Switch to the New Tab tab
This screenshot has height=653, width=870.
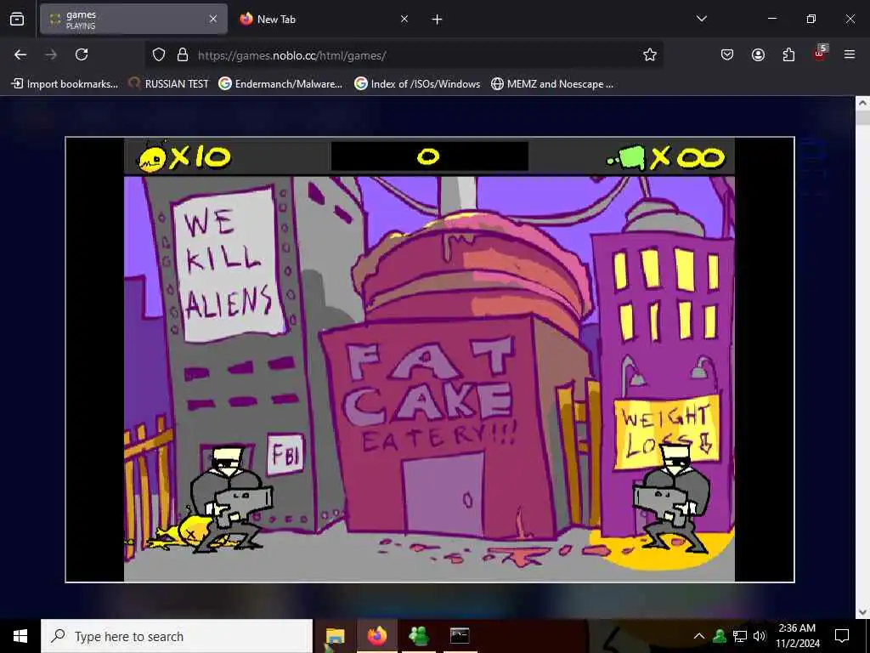click(324, 20)
